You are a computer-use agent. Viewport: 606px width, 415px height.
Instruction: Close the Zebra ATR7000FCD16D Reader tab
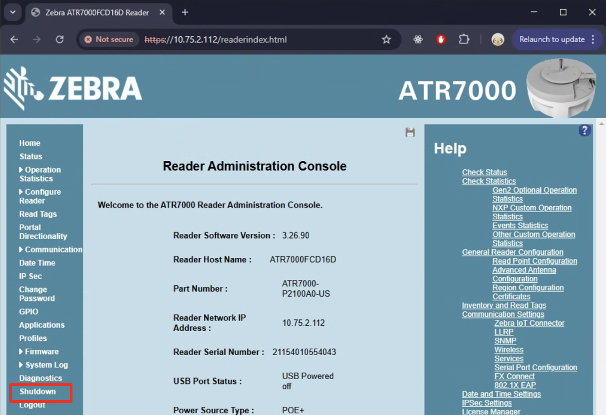click(162, 12)
